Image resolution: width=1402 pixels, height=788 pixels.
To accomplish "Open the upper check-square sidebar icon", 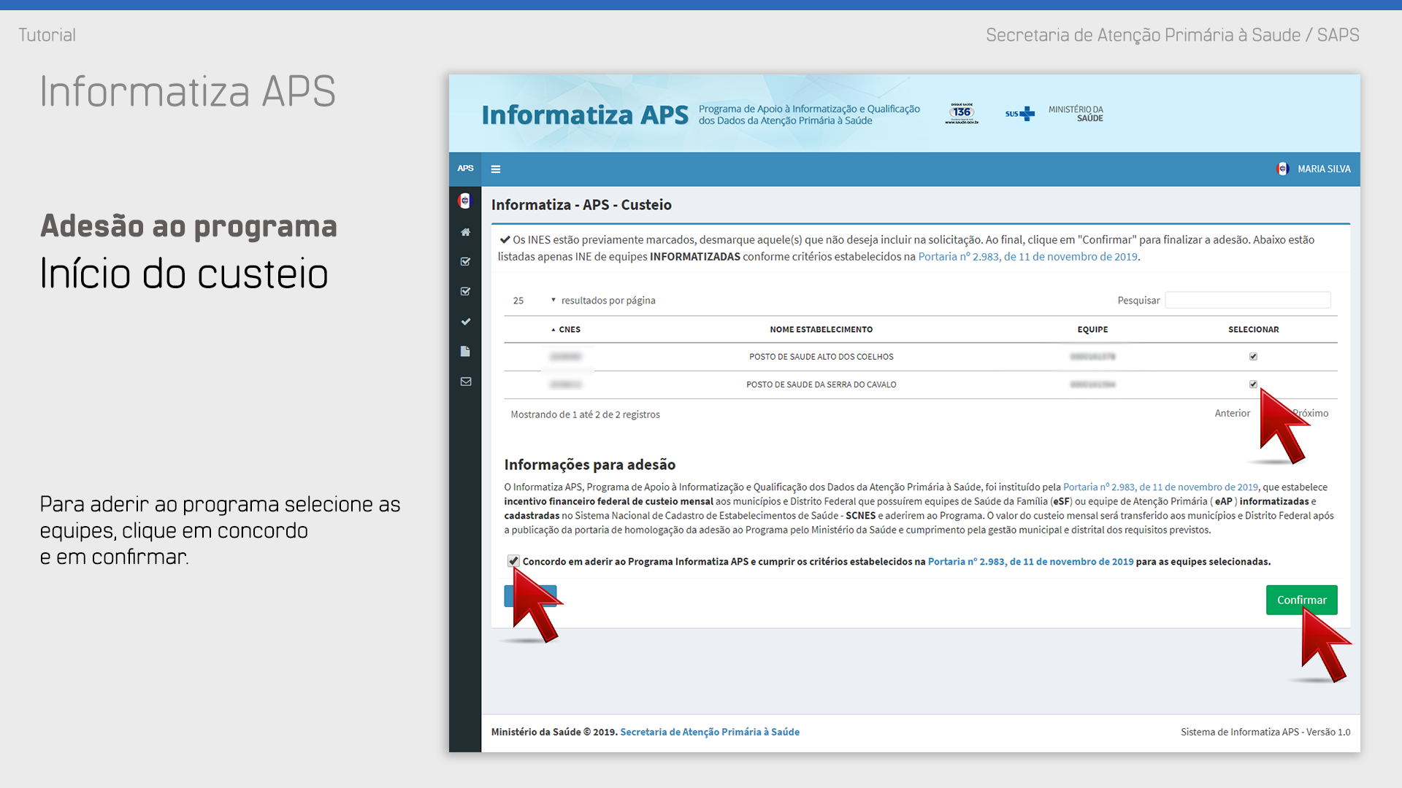I will pos(465,261).
